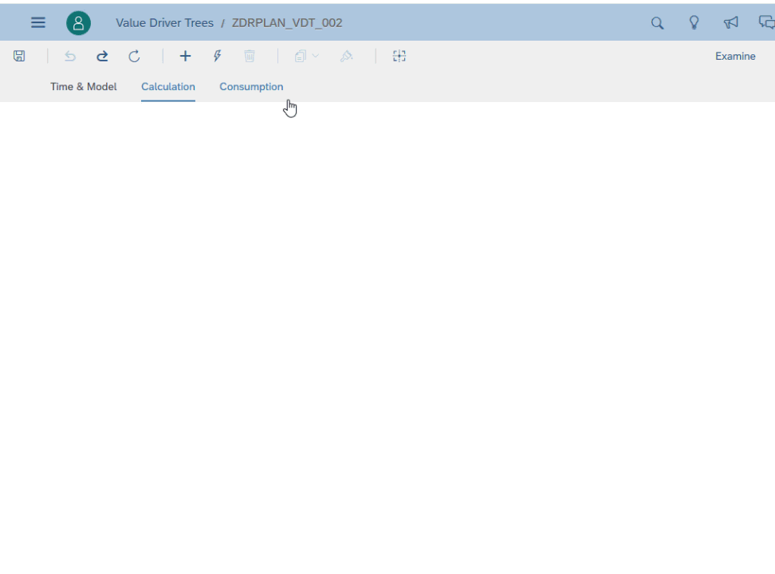Click the format painter brush icon
The image size is (775, 574).
(x=347, y=56)
